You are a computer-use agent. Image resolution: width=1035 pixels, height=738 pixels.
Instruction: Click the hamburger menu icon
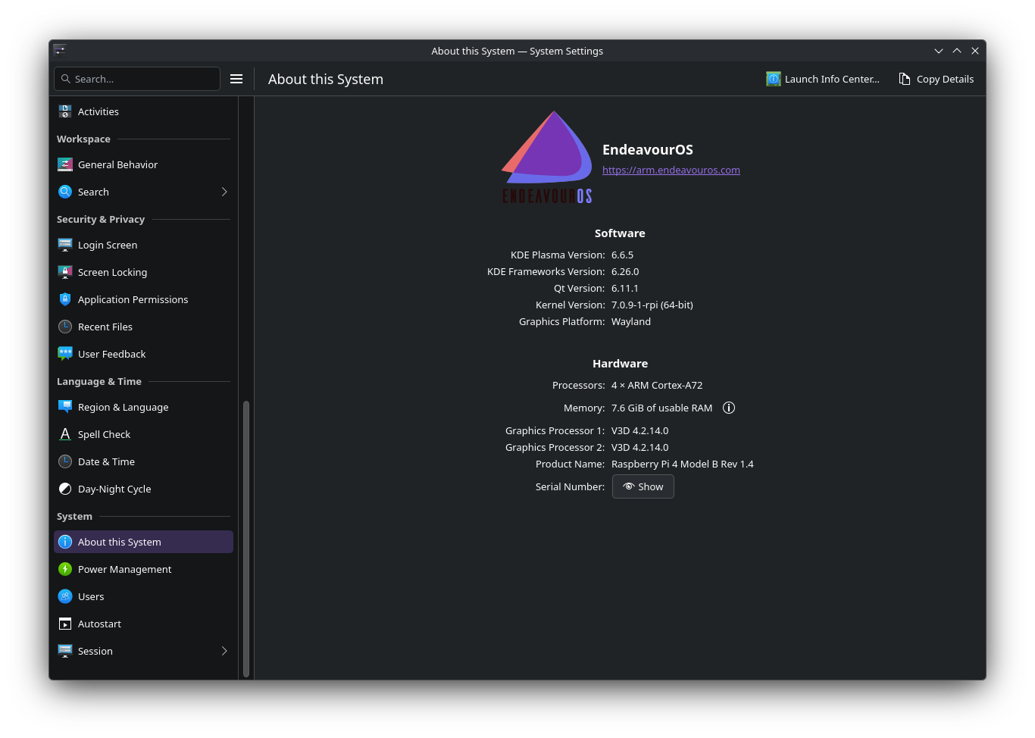coord(236,79)
